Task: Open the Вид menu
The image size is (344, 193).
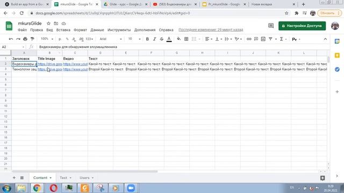Action: tap(49, 30)
